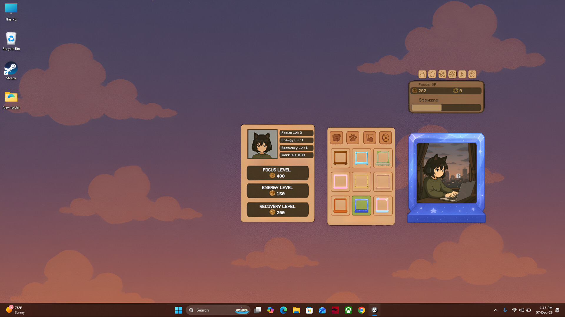Click the star achievements icon

(432, 74)
